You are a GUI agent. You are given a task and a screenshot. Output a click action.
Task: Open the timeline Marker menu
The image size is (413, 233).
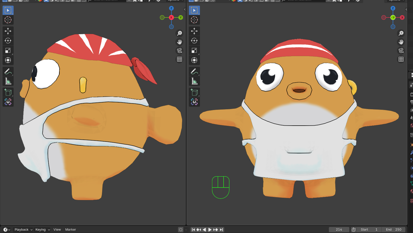71,230
